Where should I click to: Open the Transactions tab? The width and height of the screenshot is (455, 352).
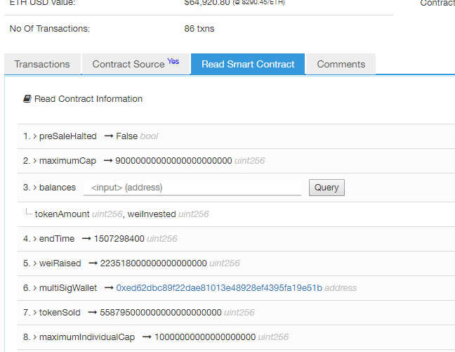[42, 64]
